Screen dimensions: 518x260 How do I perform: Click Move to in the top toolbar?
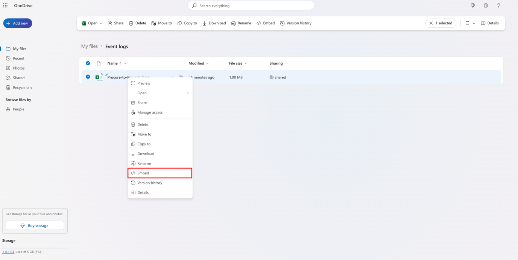coord(162,23)
